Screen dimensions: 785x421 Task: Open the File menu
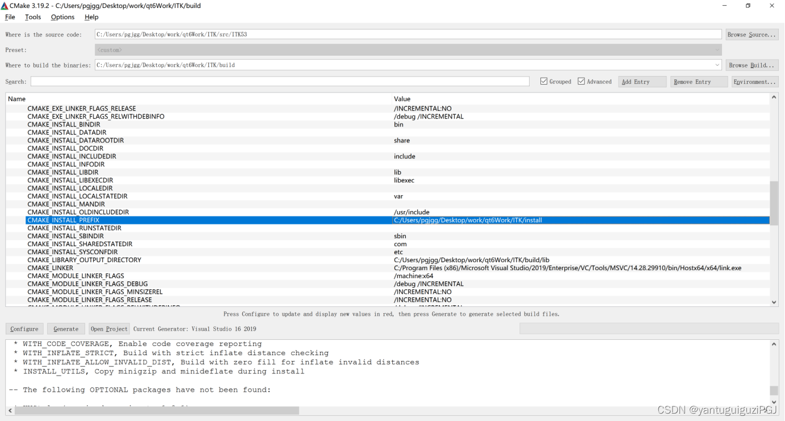point(10,17)
